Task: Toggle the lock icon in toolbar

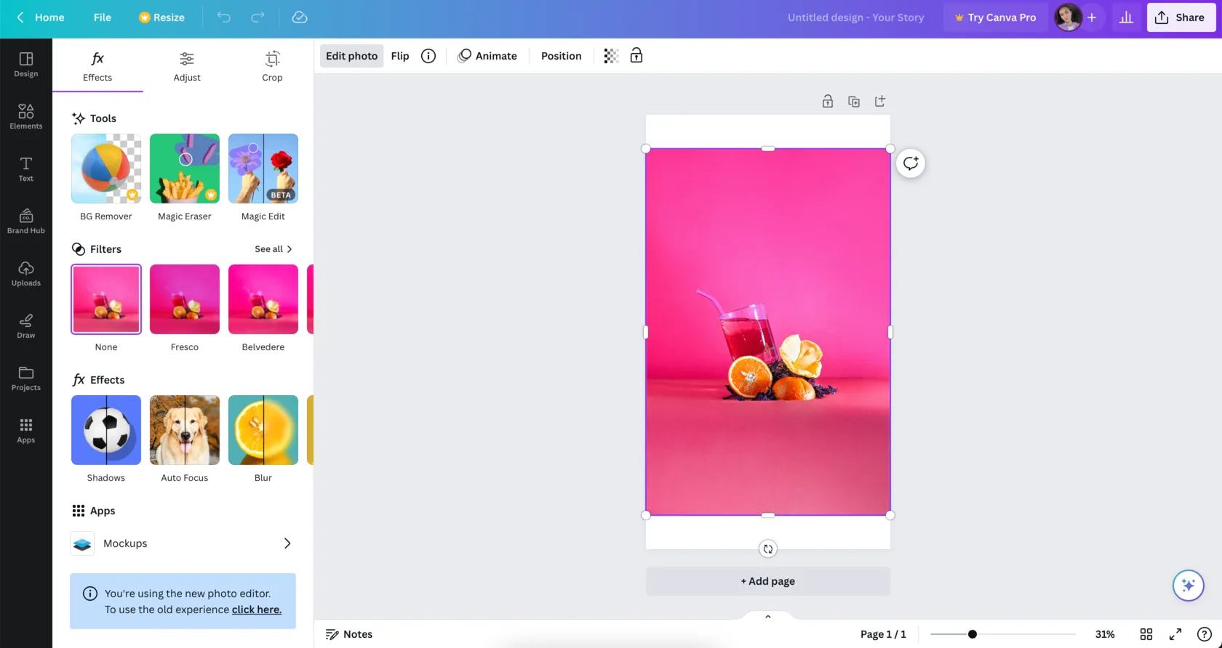Action: tap(636, 56)
